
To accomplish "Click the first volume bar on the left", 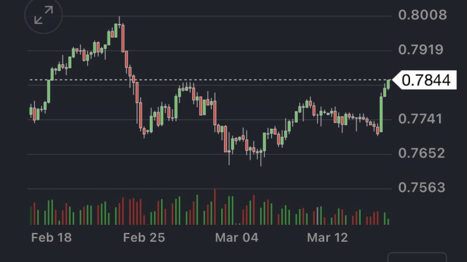I will coord(30,213).
